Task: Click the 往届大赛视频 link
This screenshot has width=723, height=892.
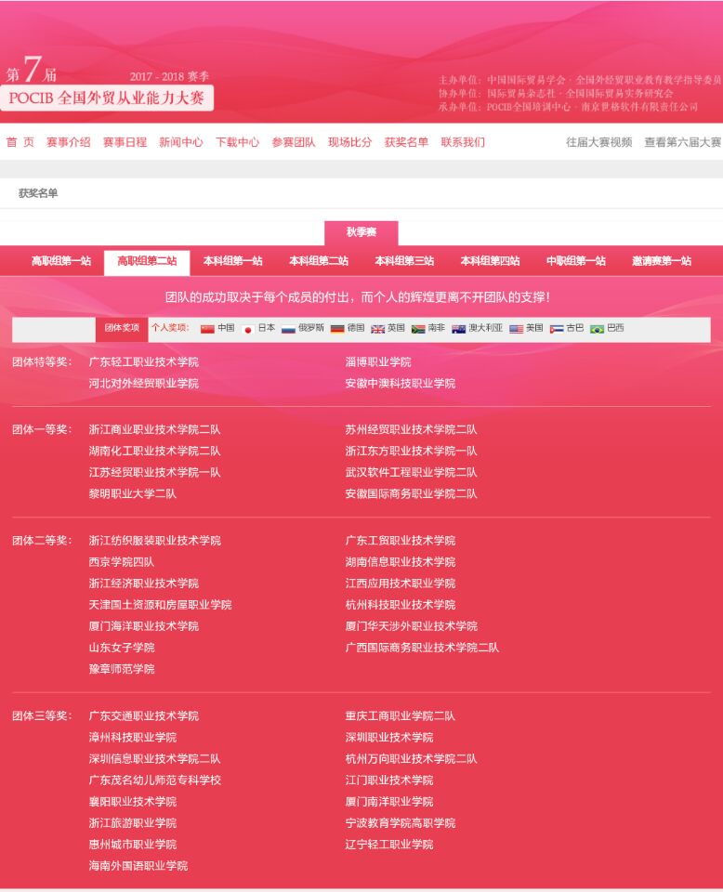Action: pyautogui.click(x=598, y=142)
